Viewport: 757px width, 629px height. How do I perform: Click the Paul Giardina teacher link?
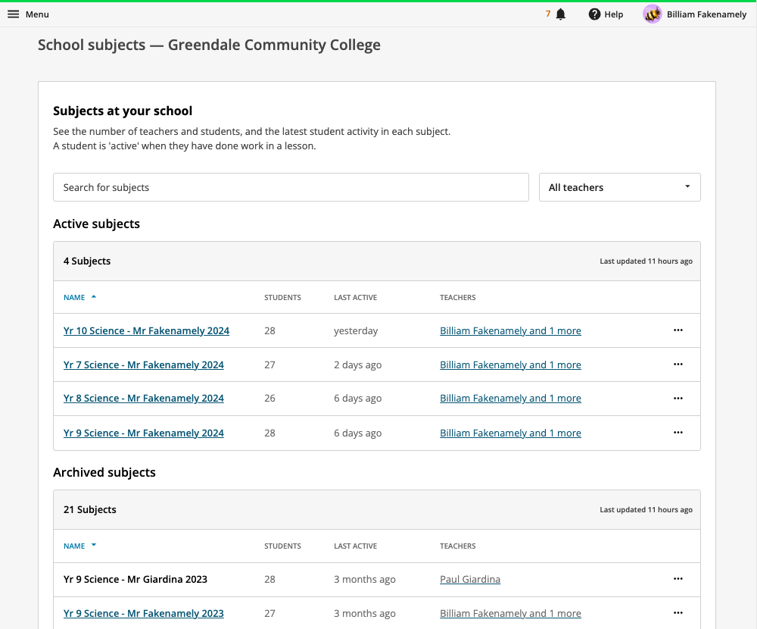470,579
